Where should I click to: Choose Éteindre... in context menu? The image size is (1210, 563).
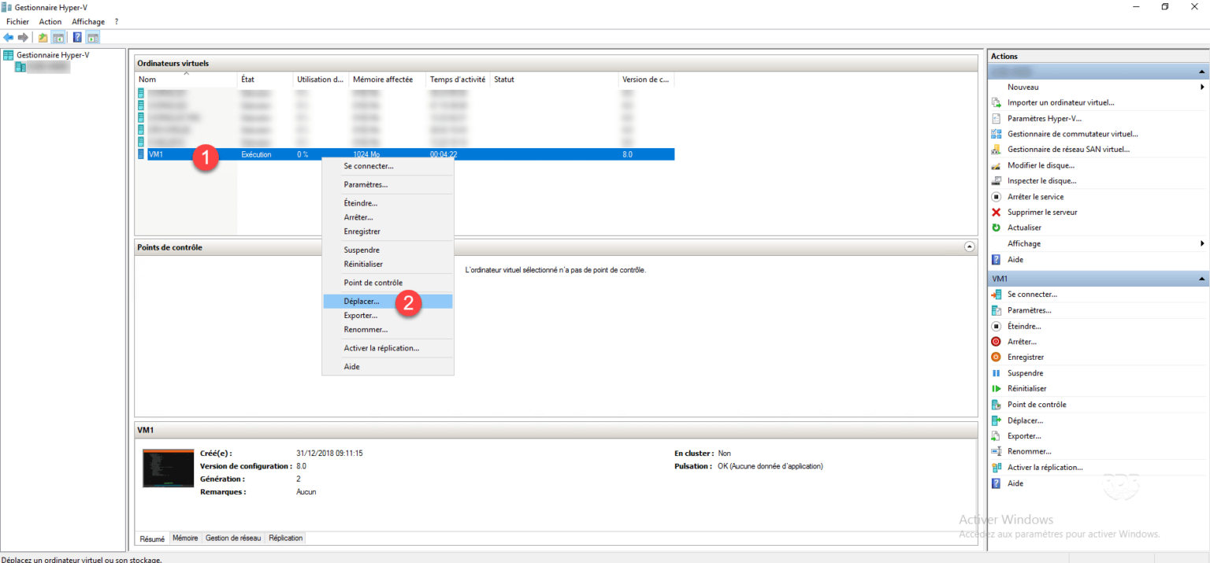(x=388, y=203)
